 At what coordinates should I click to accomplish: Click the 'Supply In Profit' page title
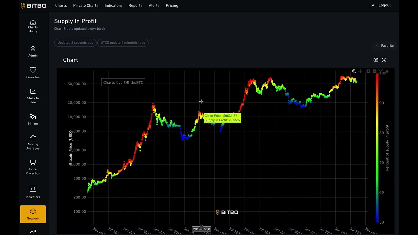point(75,21)
